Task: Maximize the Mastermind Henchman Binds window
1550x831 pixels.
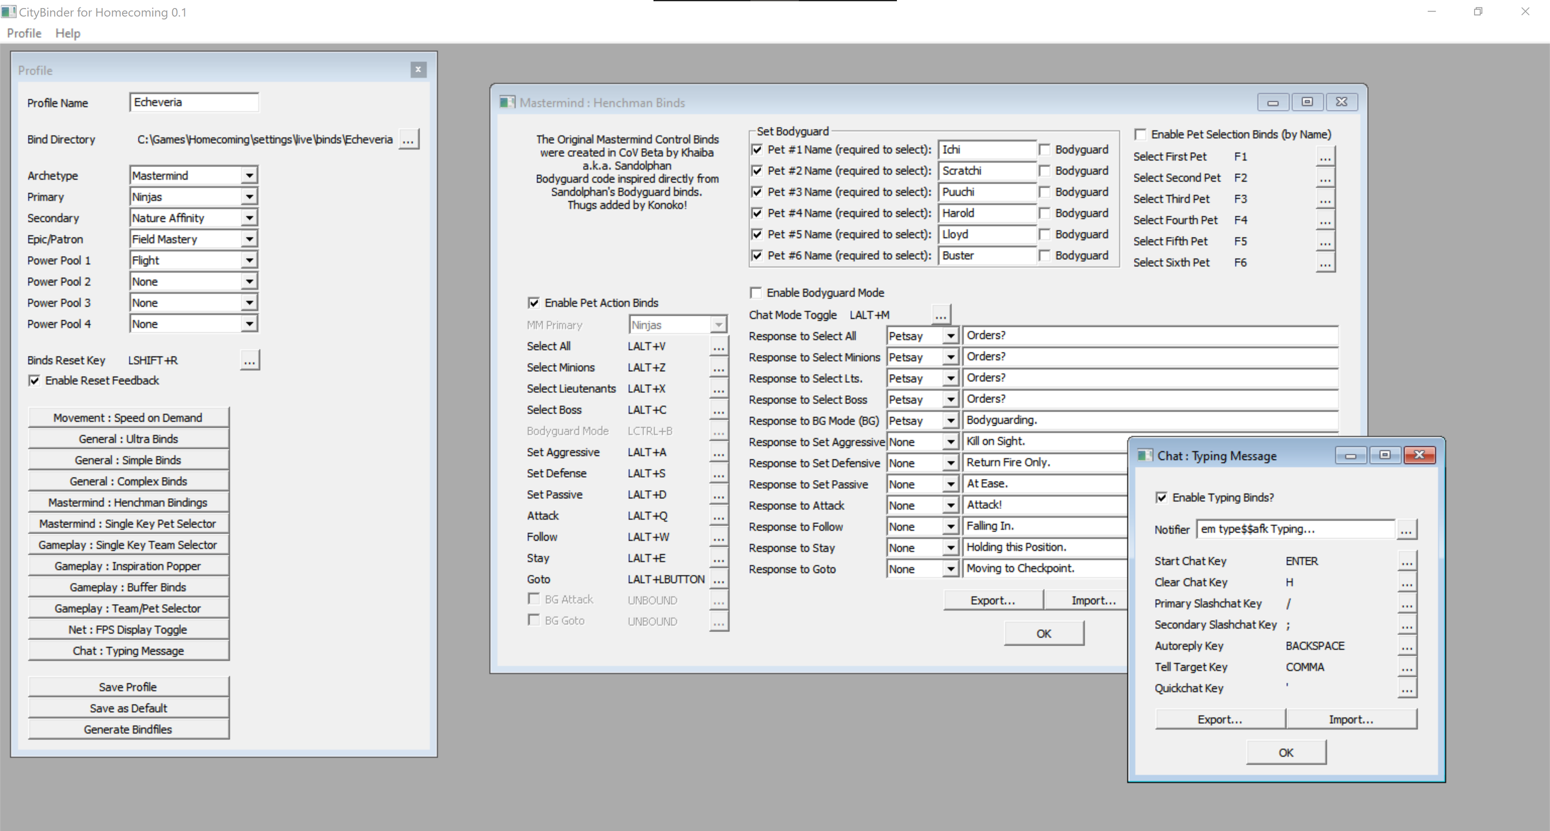Action: [1306, 102]
